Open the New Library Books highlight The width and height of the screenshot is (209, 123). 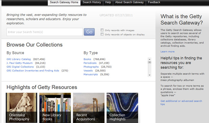[x=55, y=108]
